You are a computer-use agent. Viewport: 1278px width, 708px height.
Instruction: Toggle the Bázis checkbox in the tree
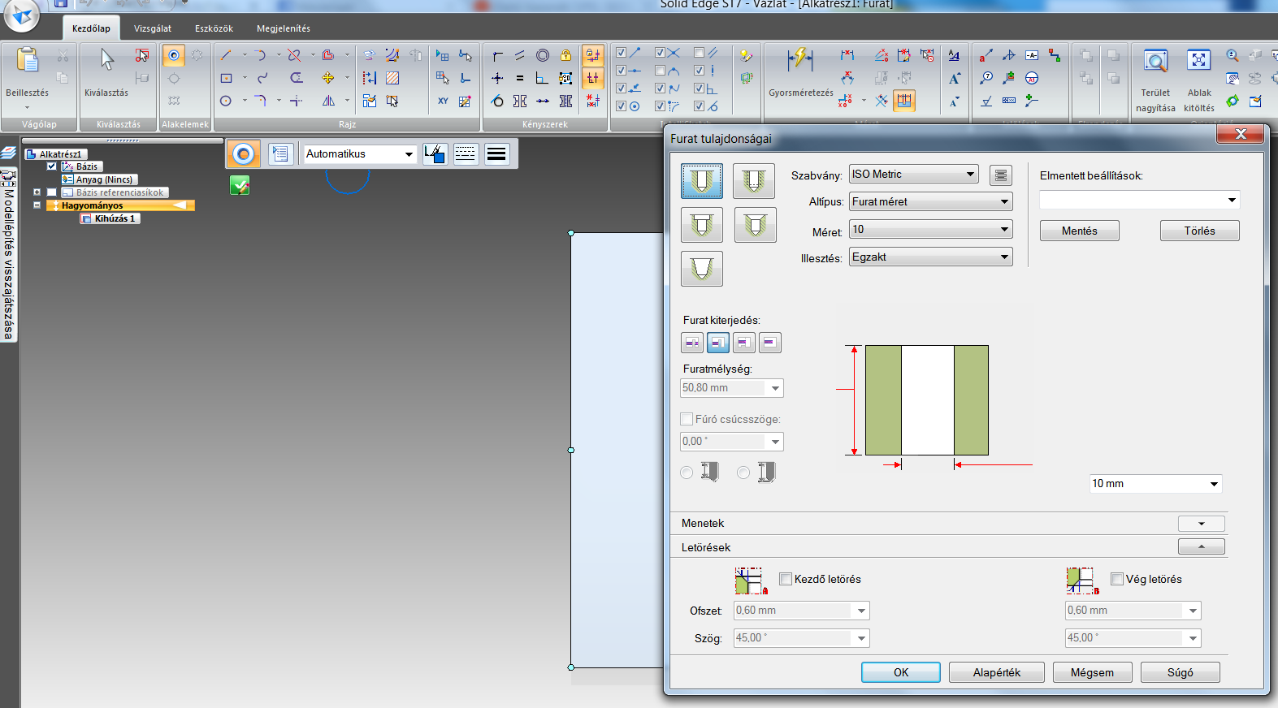click(x=52, y=166)
